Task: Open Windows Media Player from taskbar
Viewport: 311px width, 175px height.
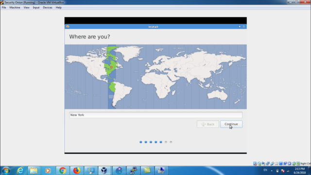Action: coord(48,171)
